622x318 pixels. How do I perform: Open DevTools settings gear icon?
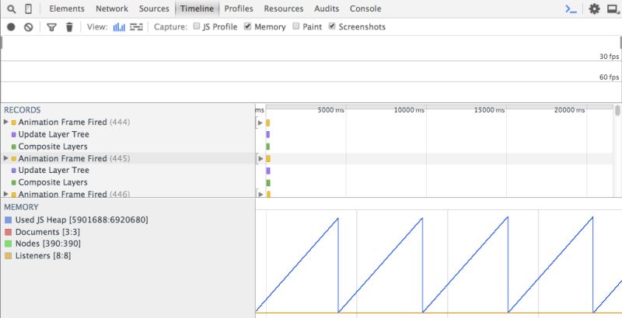click(x=594, y=9)
